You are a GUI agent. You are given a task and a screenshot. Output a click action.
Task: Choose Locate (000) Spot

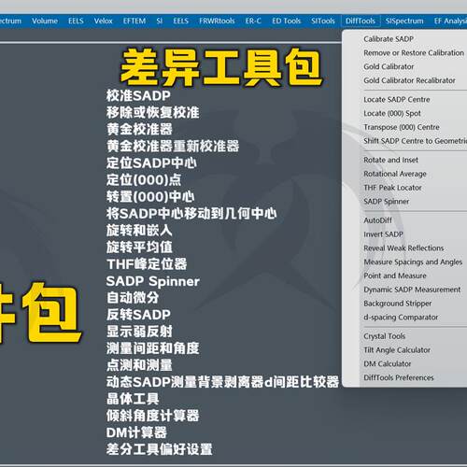pos(392,113)
